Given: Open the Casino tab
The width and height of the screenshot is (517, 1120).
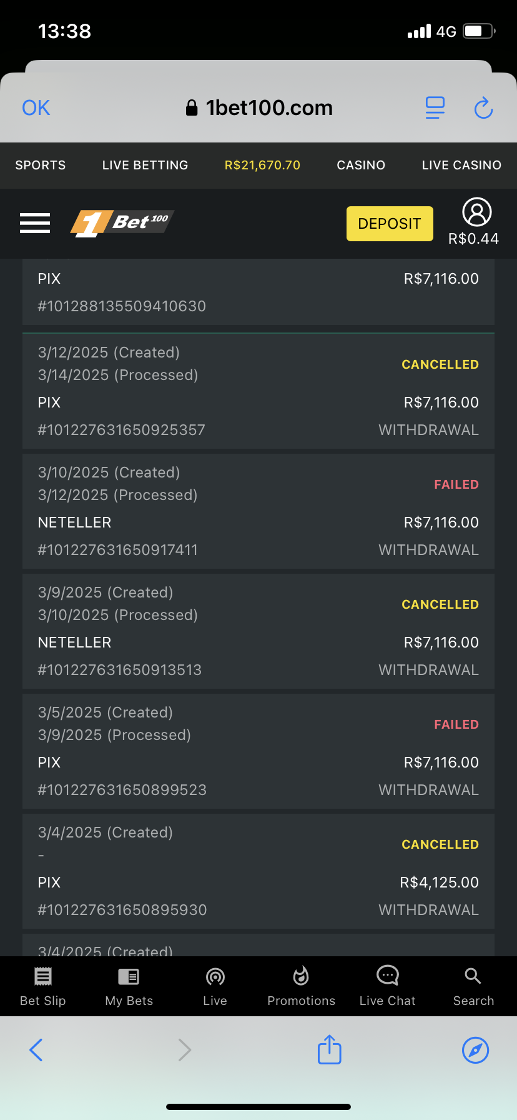Looking at the screenshot, I should pos(361,165).
